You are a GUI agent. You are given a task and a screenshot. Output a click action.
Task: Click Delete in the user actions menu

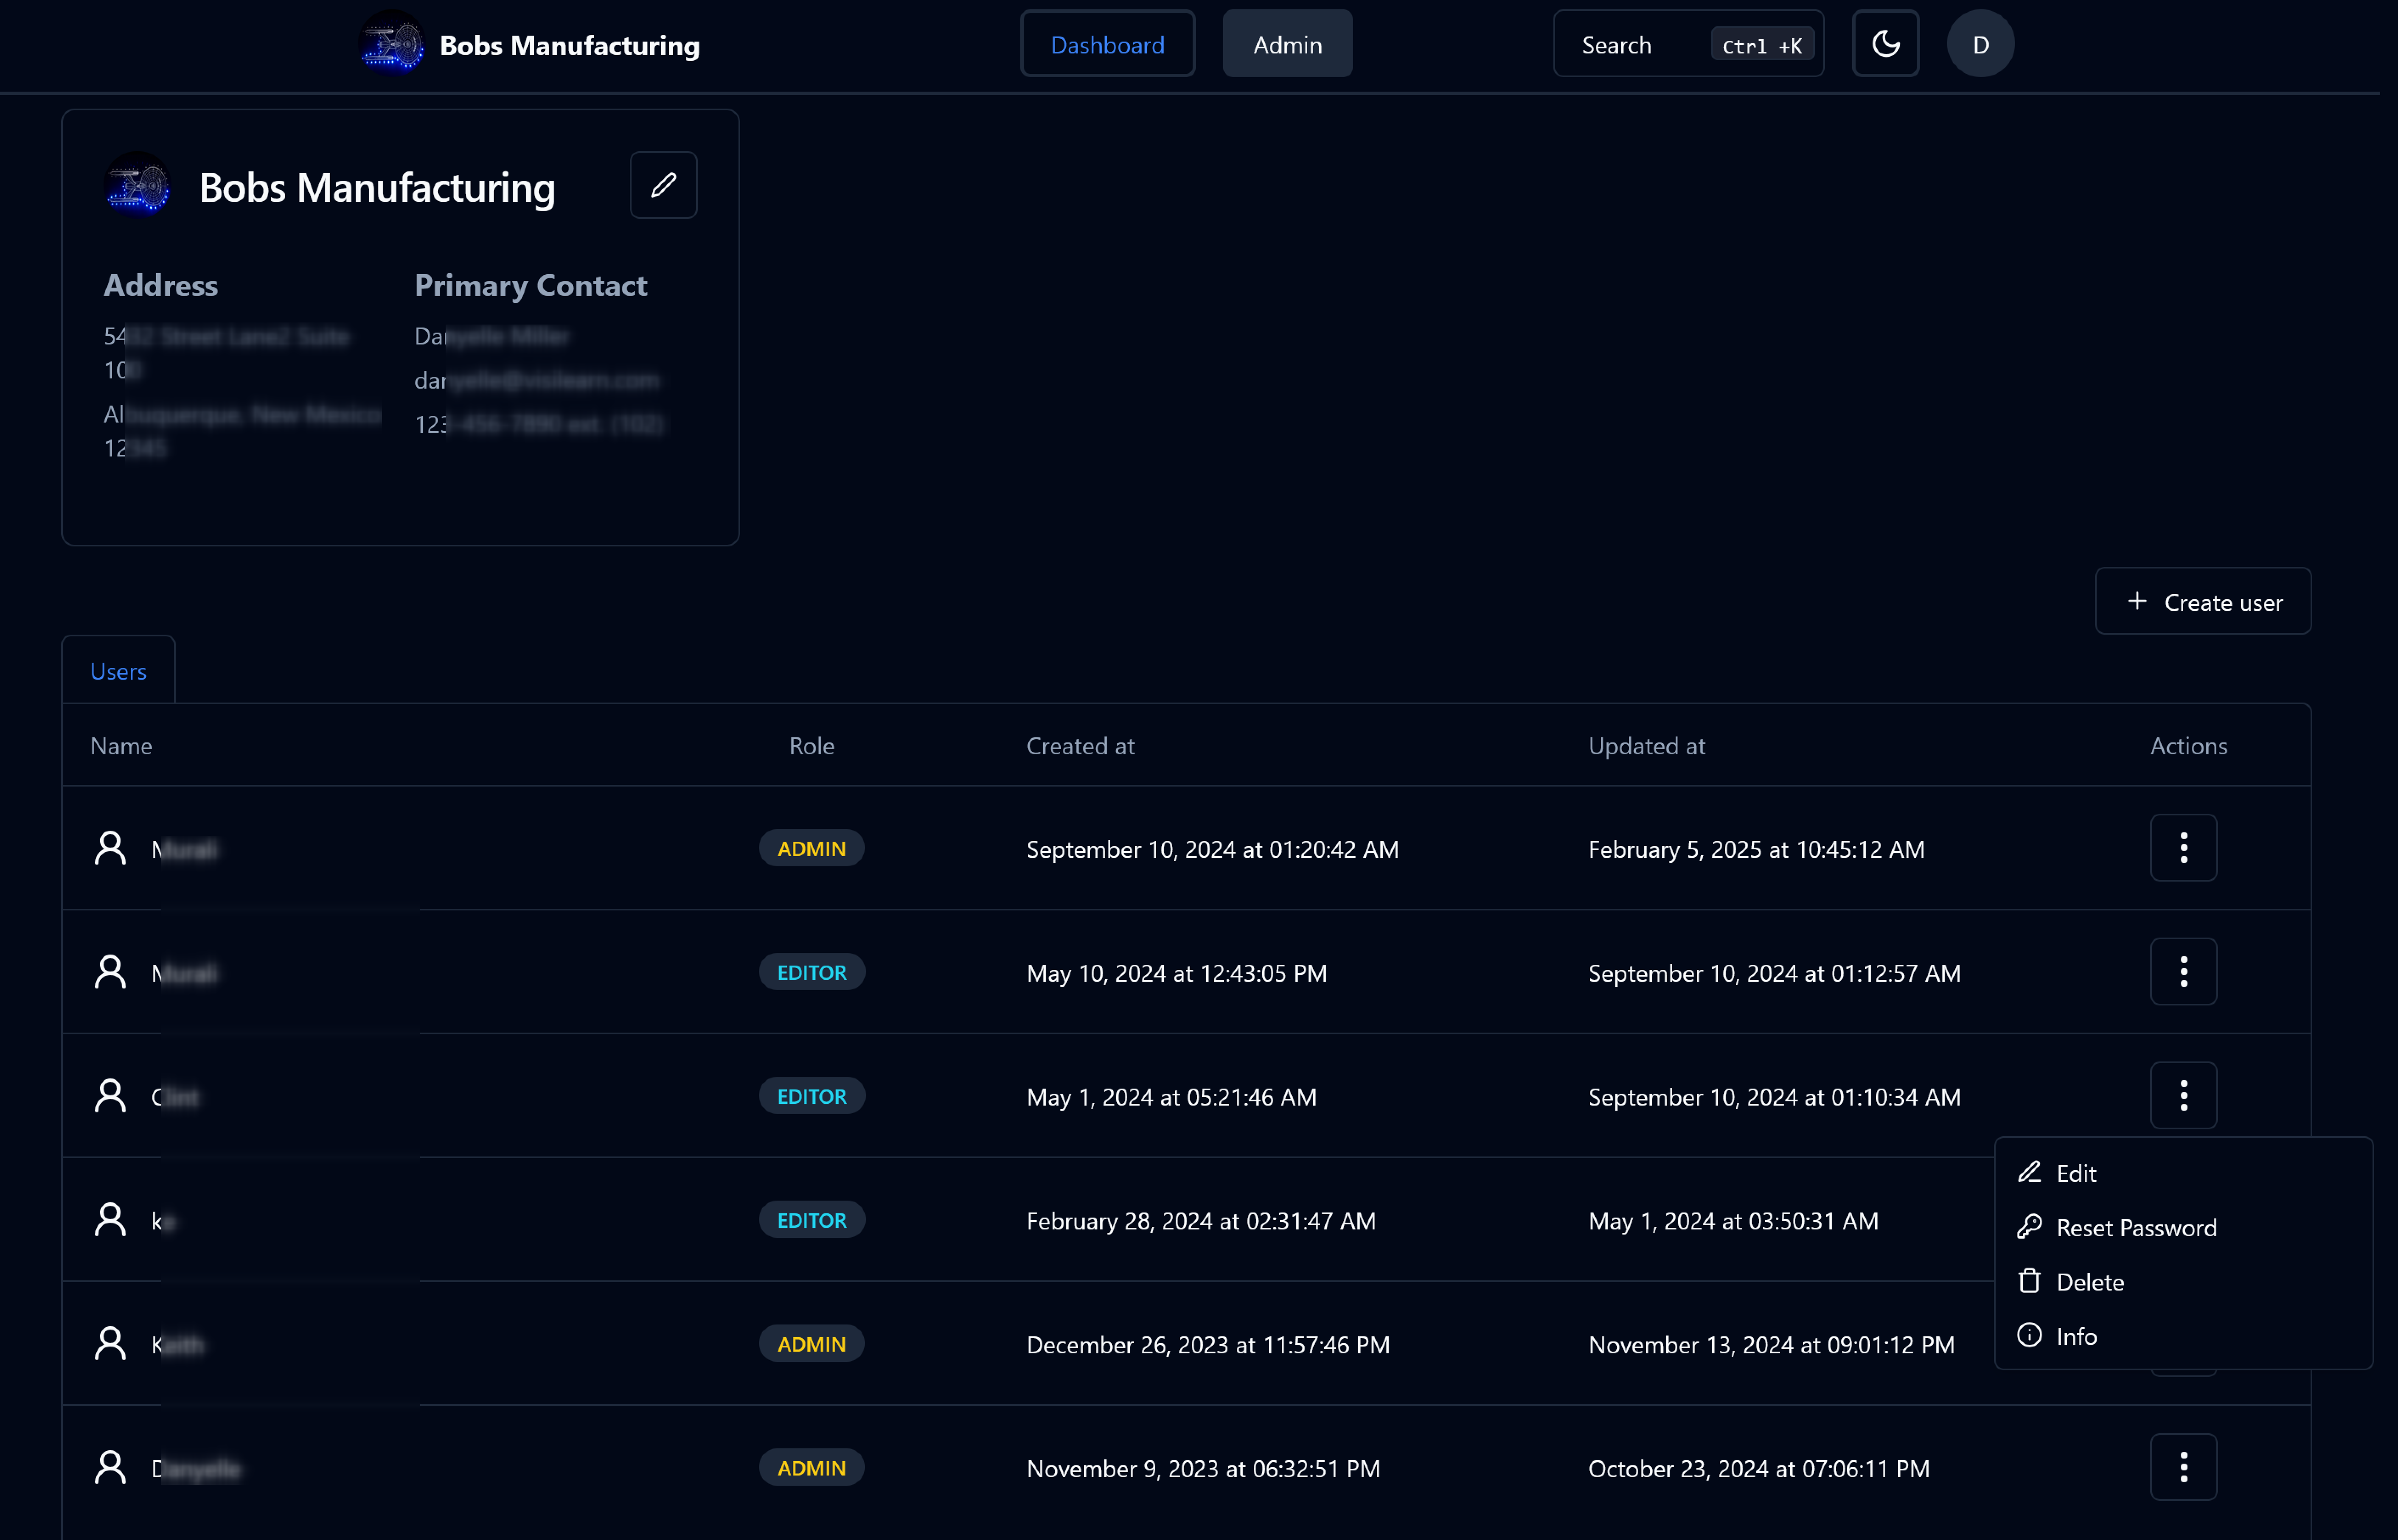(x=2089, y=1282)
